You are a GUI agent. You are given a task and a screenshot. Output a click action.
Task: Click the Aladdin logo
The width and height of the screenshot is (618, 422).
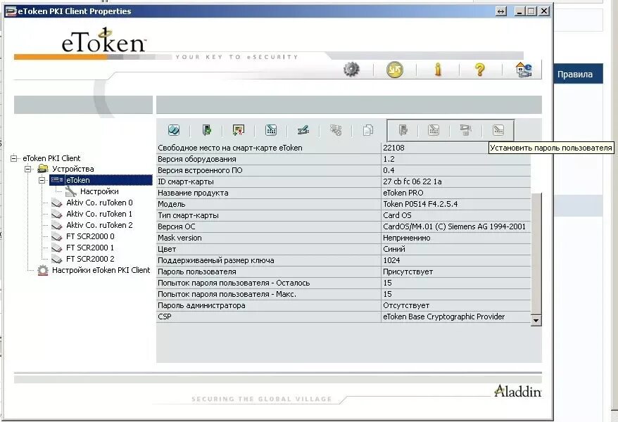coord(517,391)
